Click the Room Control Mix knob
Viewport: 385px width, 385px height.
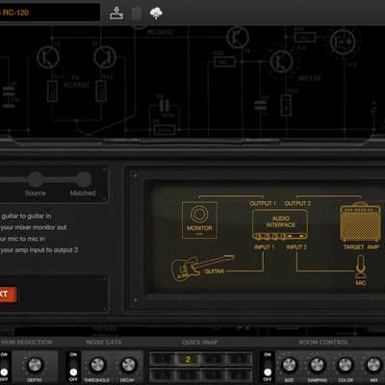(373, 365)
